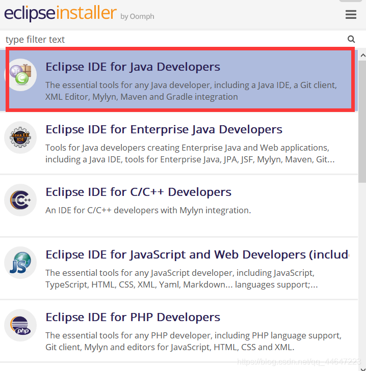Click the JS globe package icon

20,263
